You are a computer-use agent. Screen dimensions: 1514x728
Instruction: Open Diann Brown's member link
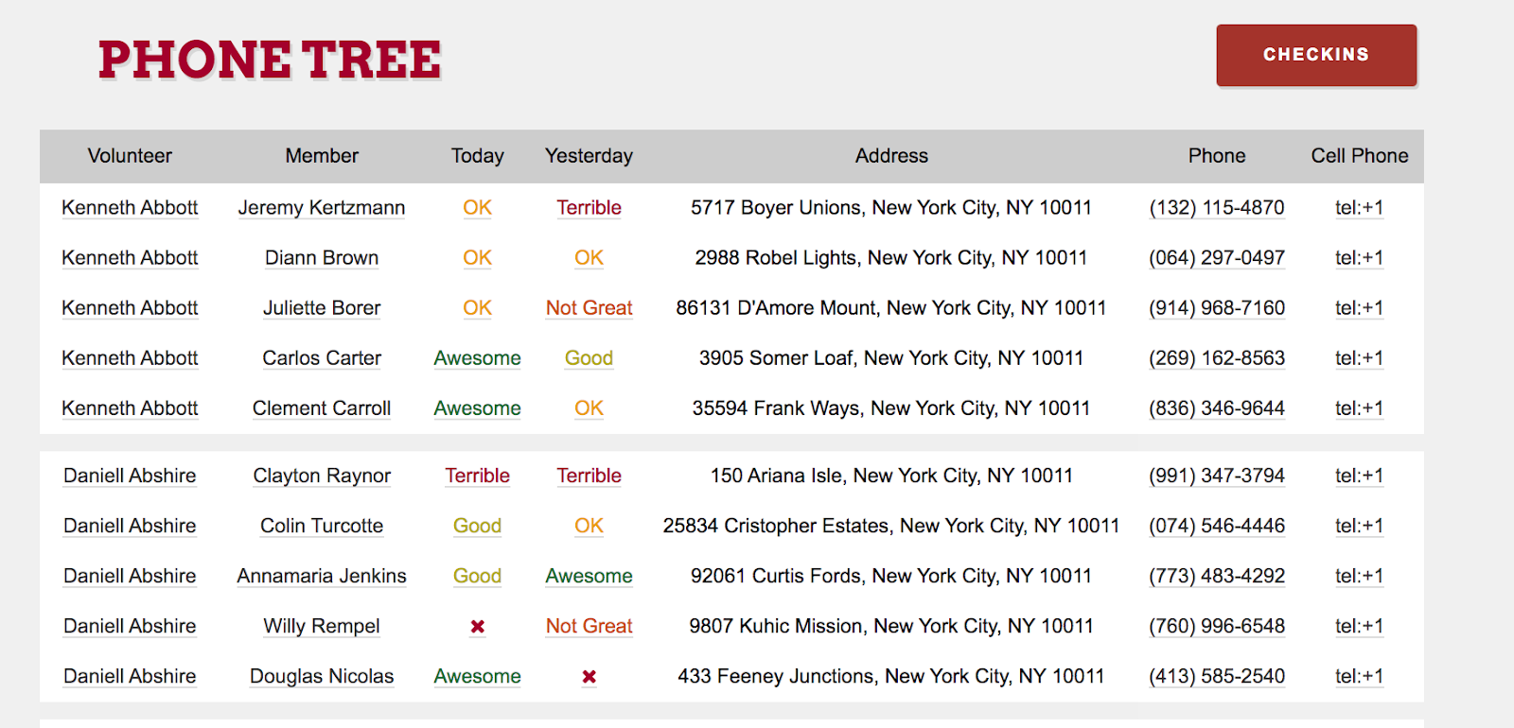click(321, 258)
